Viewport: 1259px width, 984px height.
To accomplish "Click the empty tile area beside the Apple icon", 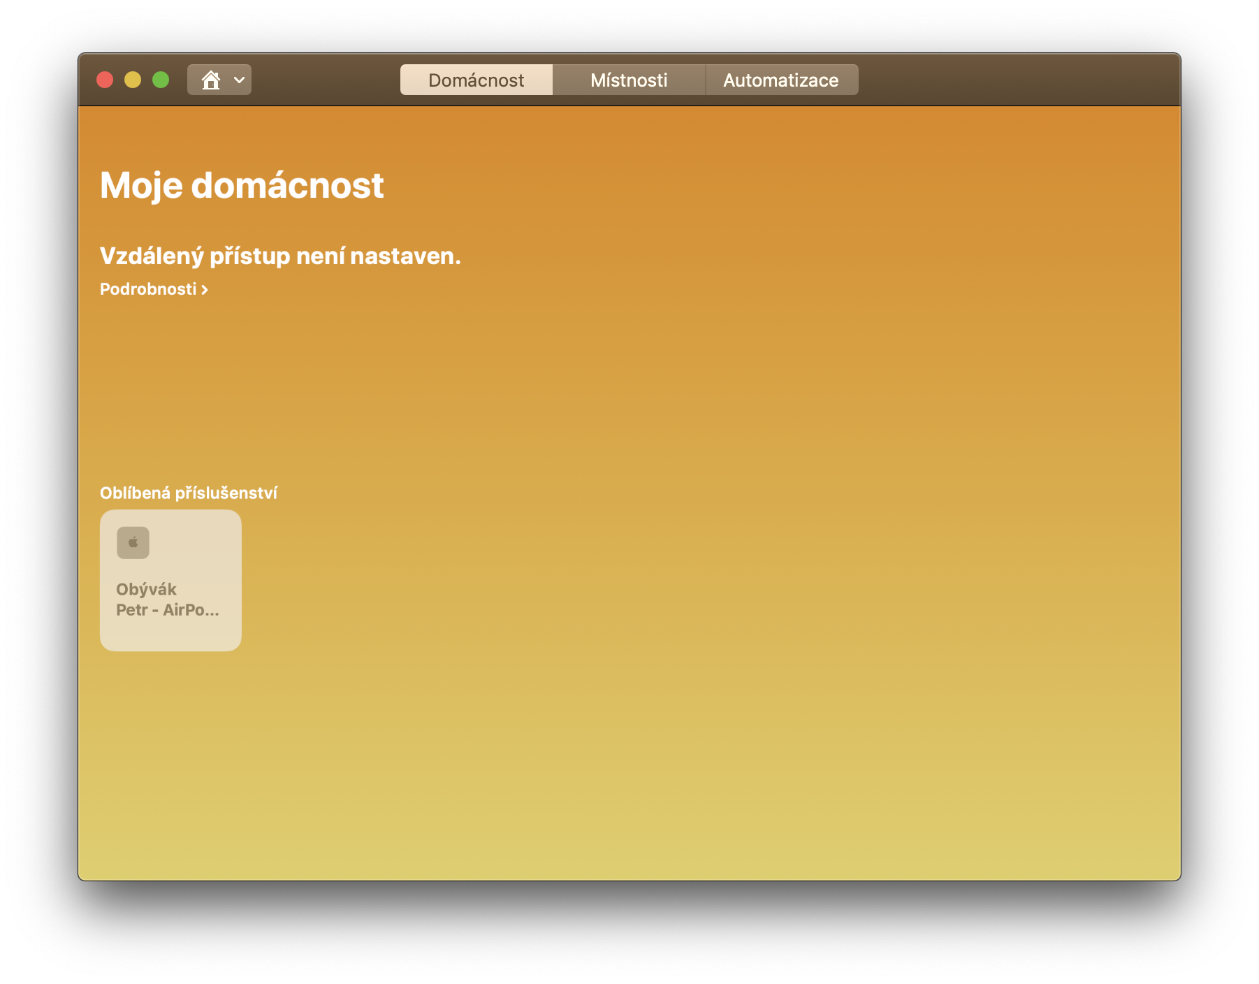I will coord(196,542).
